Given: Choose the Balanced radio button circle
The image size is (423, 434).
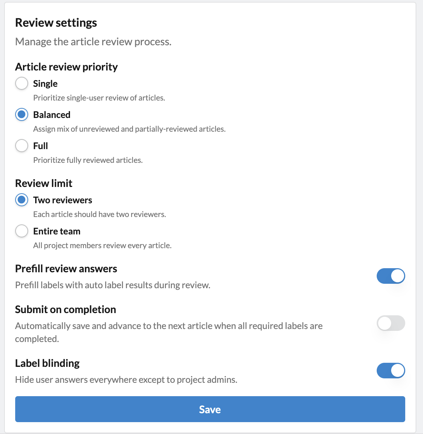Looking at the screenshot, I should click(21, 115).
